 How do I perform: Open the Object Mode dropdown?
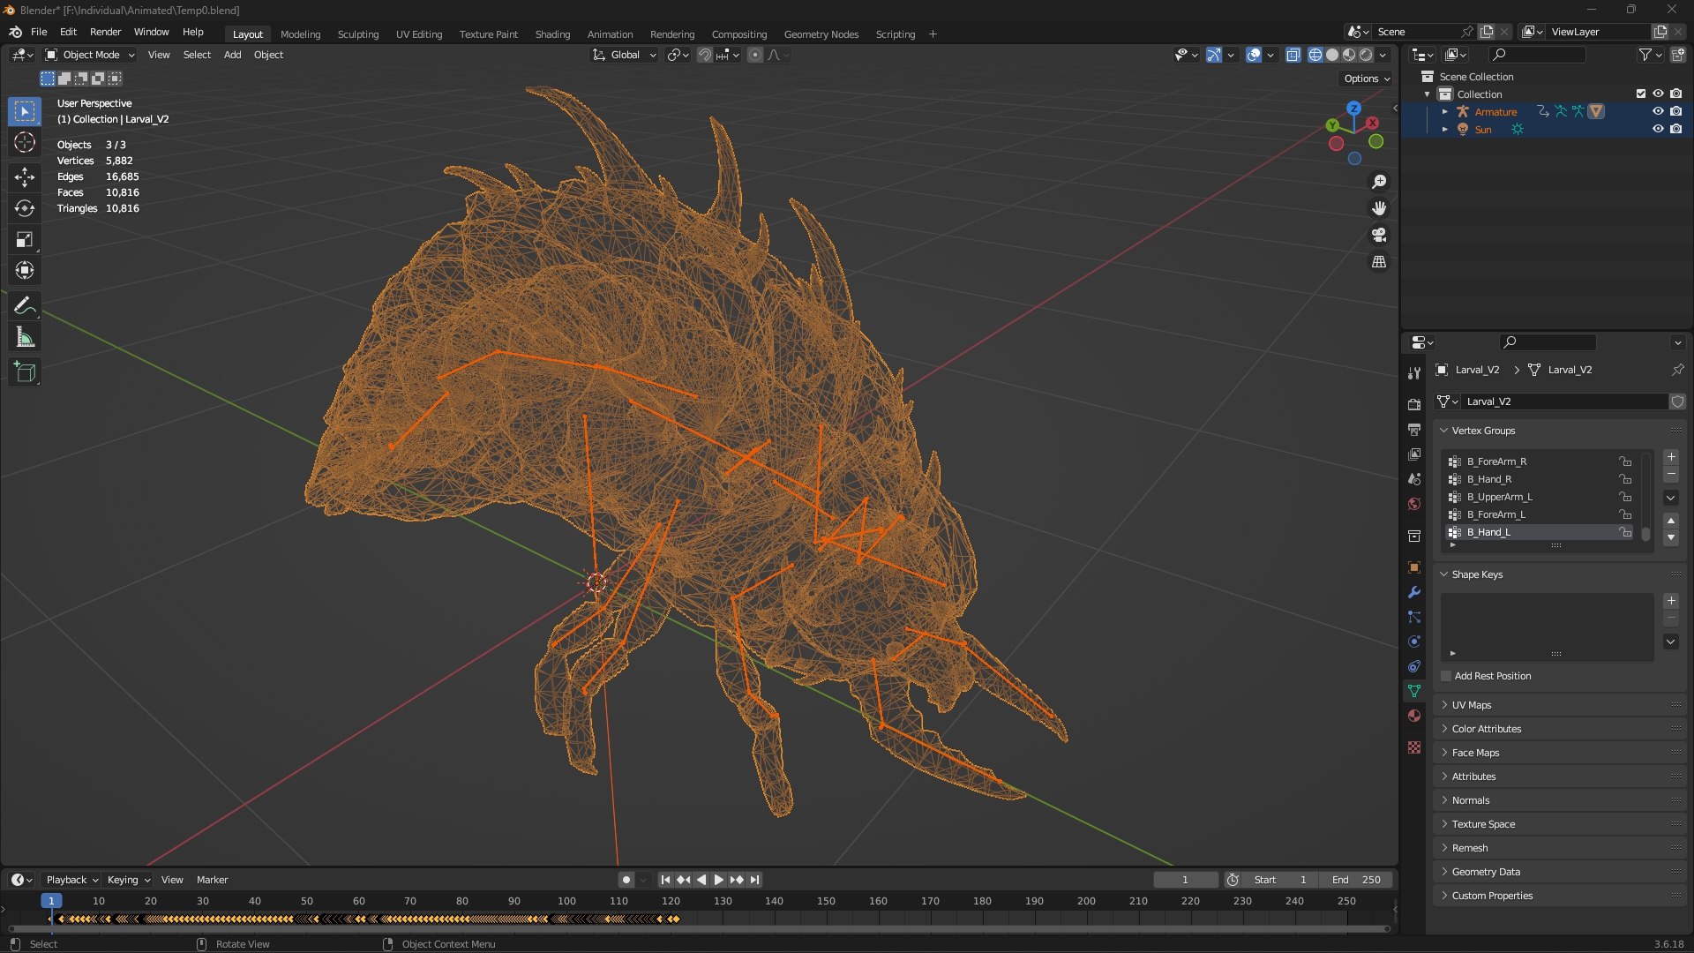click(x=90, y=55)
